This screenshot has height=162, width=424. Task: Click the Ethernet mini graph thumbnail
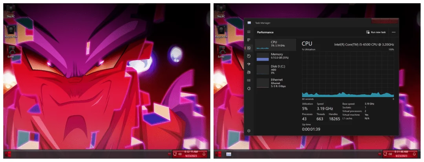tap(263, 83)
